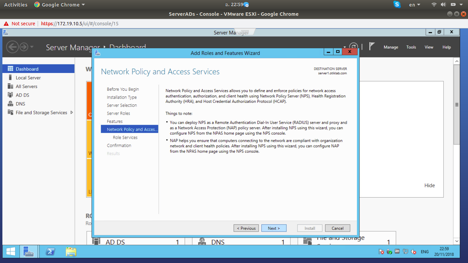468x263 pixels.
Task: Go to Previous wizard page
Action: (246, 228)
